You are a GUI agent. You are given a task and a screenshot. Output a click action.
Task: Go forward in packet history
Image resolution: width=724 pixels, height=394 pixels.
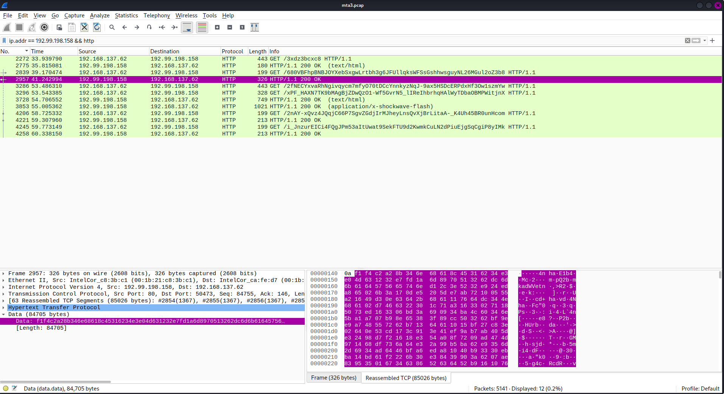click(x=137, y=27)
